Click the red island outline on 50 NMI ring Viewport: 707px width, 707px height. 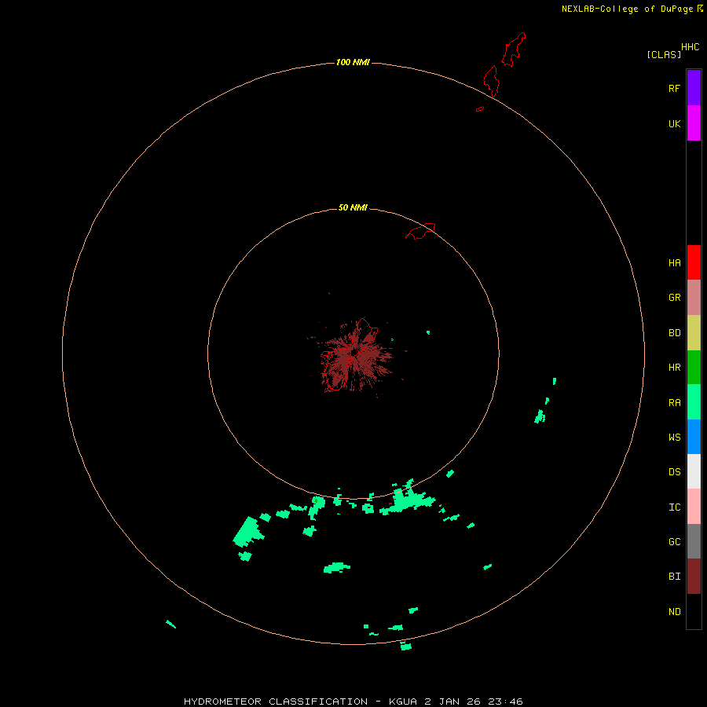point(420,231)
